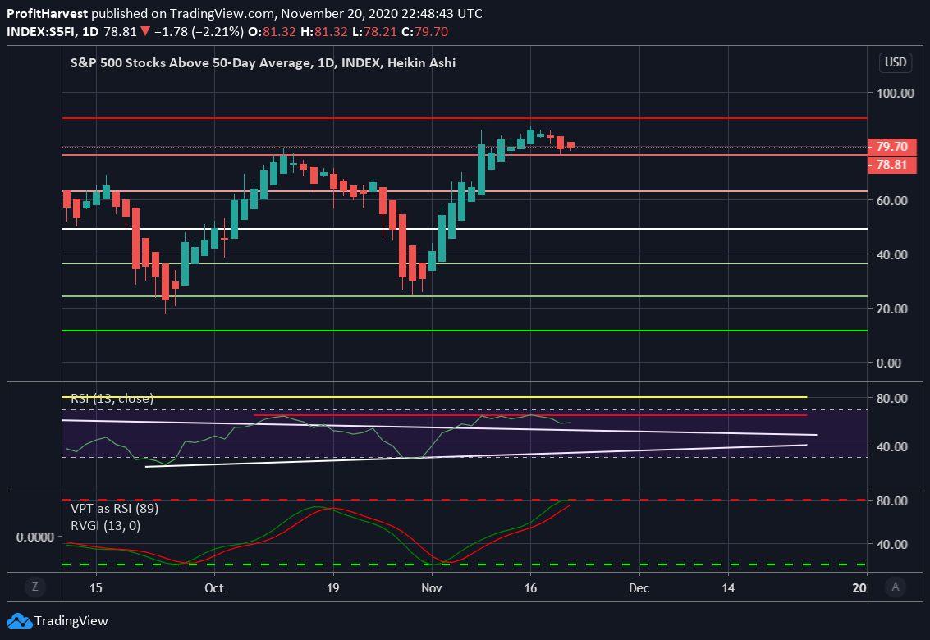Click the 78.81 price tag
930x640 pixels.
point(892,165)
